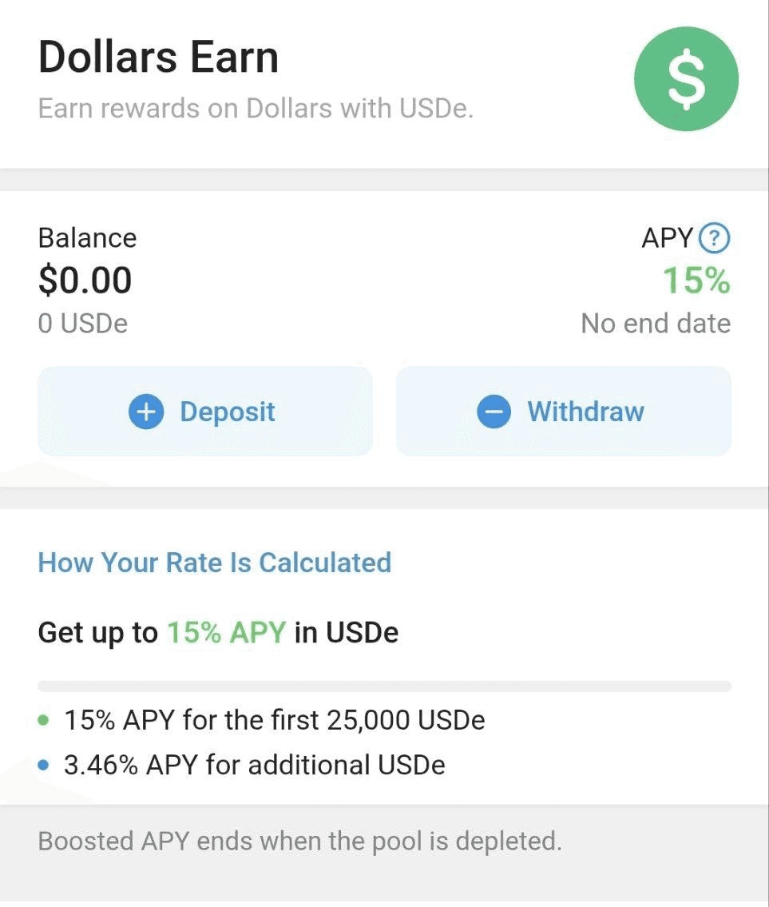Viewport: 769px width, 907px height.
Task: Click the green dollar sign icon
Action: [686, 78]
